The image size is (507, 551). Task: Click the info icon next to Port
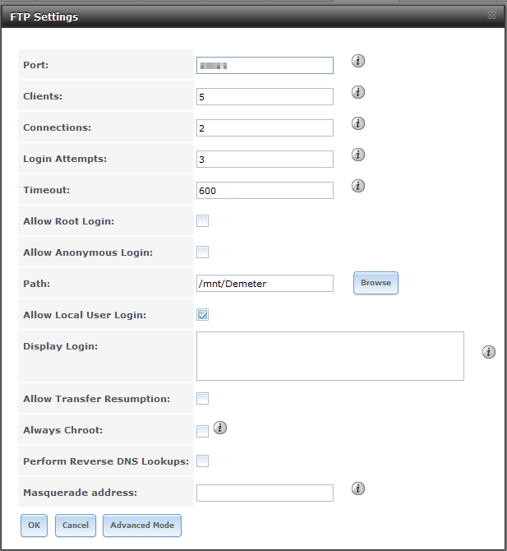[x=358, y=61]
